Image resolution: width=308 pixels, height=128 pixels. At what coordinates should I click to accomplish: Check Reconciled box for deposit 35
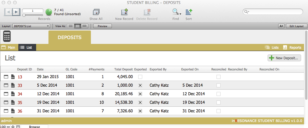pyautogui.click(x=219, y=102)
